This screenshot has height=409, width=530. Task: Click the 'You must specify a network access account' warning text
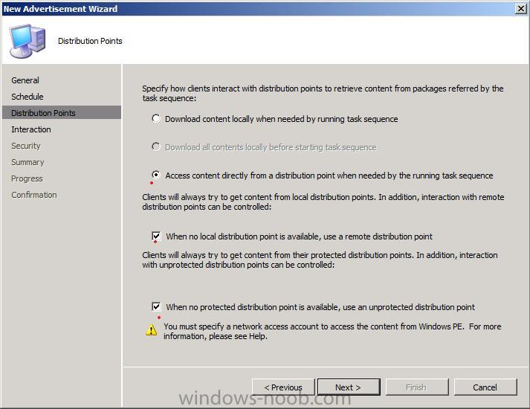click(332, 331)
